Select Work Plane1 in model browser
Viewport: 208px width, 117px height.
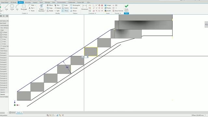tap(4, 51)
